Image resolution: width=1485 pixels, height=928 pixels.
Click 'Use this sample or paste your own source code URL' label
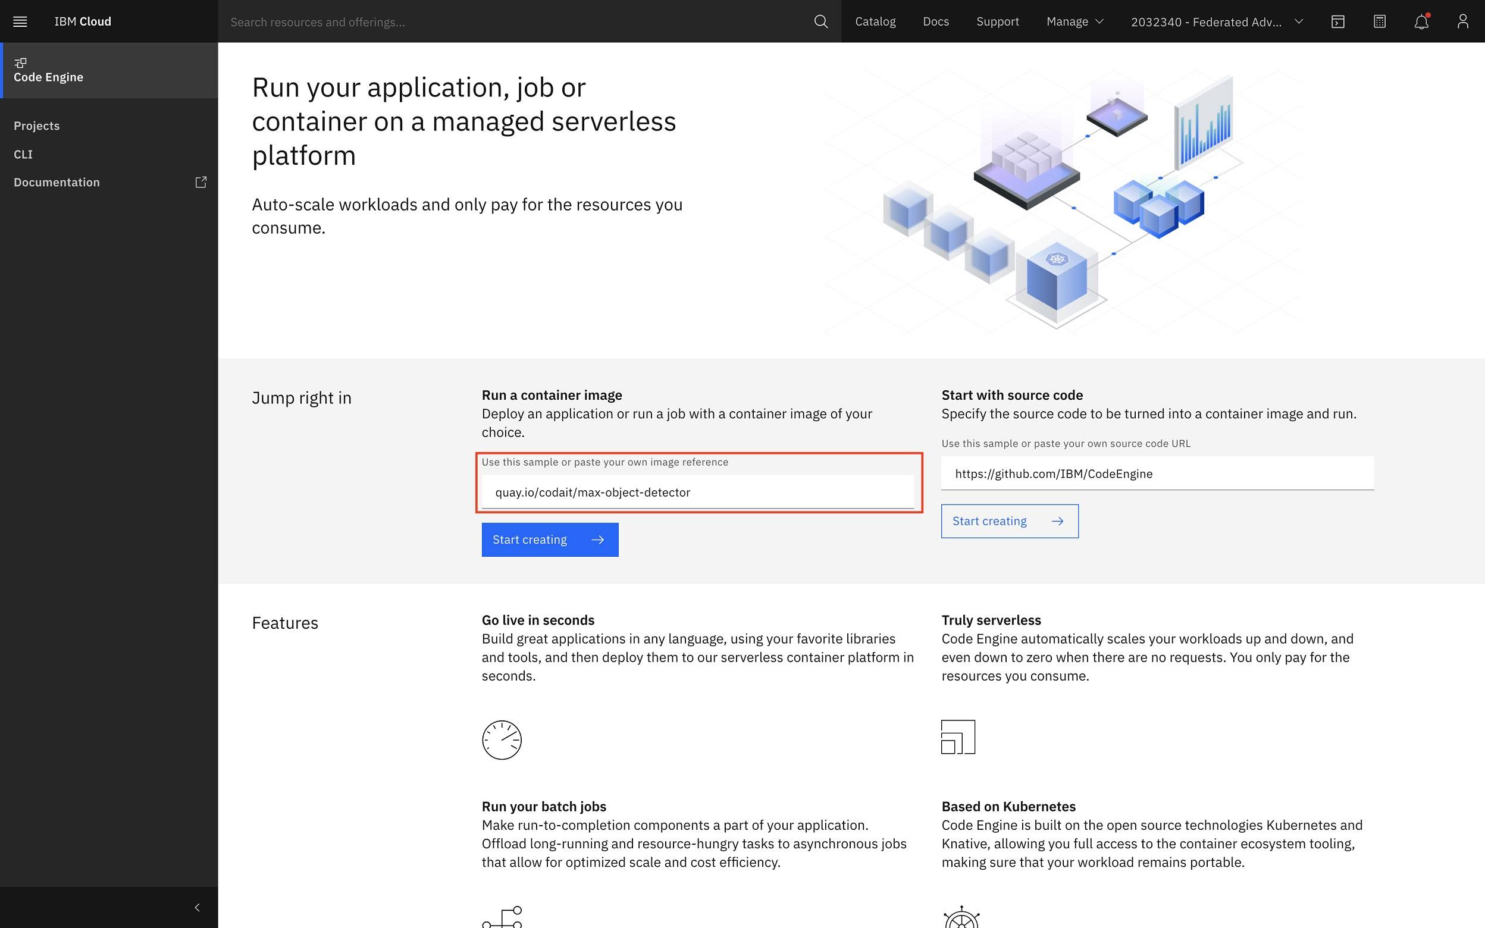coord(1066,443)
